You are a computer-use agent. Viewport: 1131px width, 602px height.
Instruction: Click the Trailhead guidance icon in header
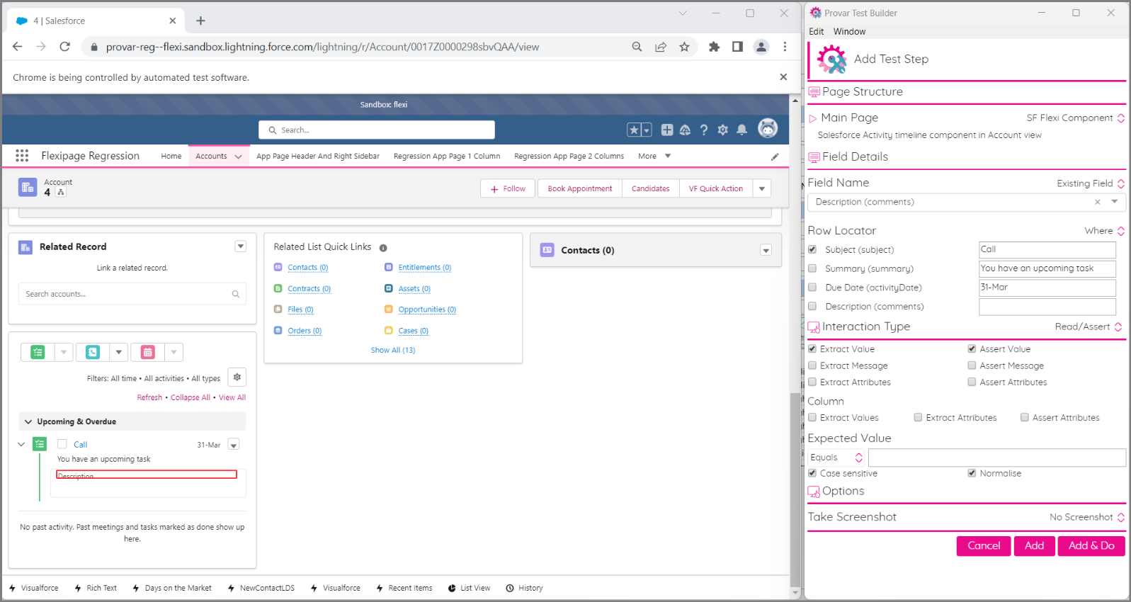click(x=685, y=130)
